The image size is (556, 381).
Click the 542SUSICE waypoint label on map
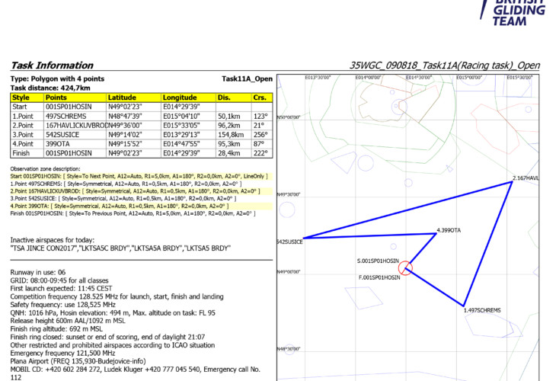tap(290, 242)
